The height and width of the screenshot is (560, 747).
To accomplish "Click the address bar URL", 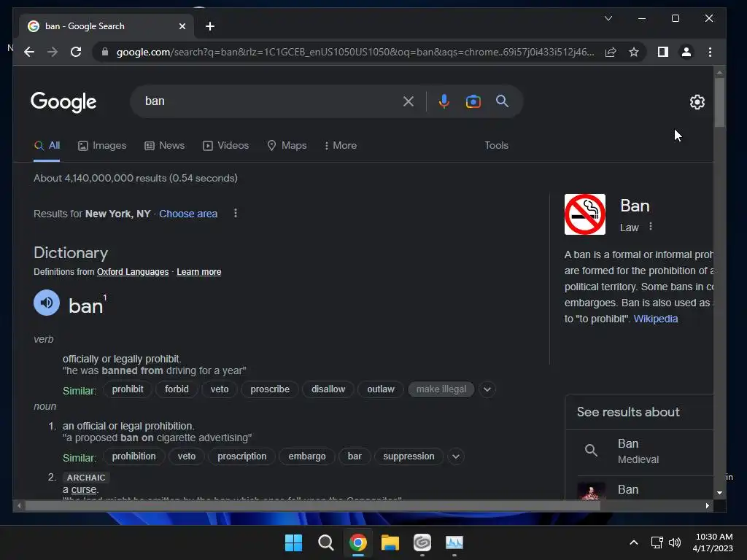I will pos(355,52).
